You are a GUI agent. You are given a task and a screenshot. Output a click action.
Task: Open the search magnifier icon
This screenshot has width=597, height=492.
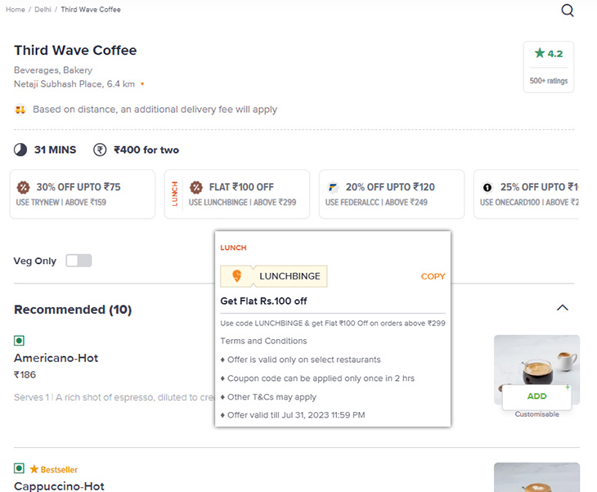click(568, 11)
